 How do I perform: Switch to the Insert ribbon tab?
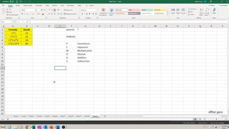(18, 5)
